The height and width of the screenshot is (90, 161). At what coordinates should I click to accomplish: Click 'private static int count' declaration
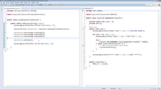click(99, 22)
